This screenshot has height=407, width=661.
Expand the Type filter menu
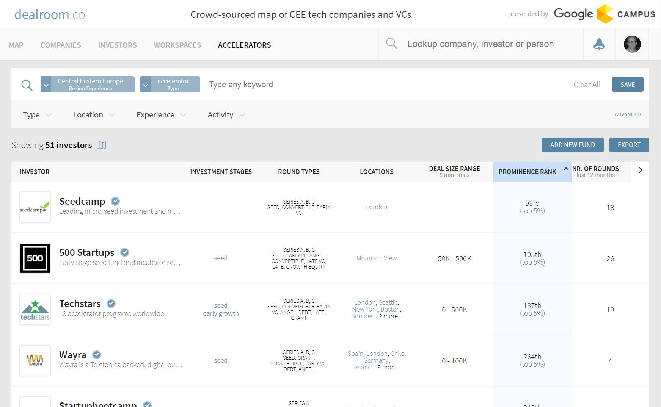point(37,115)
